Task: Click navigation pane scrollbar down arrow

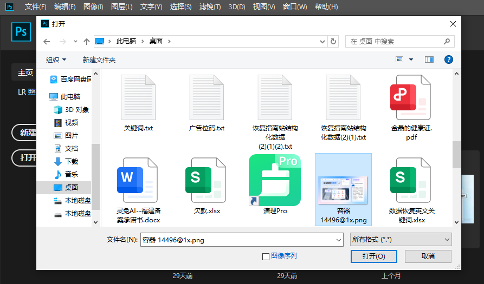Action: tap(96, 222)
